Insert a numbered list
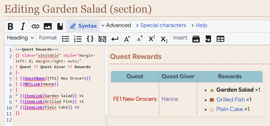 tap(78, 39)
